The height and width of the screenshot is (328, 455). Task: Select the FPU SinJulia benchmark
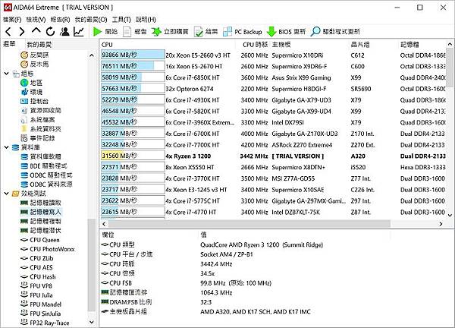tap(41, 314)
